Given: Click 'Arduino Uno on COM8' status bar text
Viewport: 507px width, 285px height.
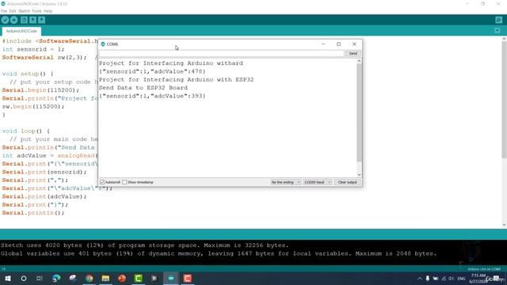Looking at the screenshot, I should (x=484, y=269).
